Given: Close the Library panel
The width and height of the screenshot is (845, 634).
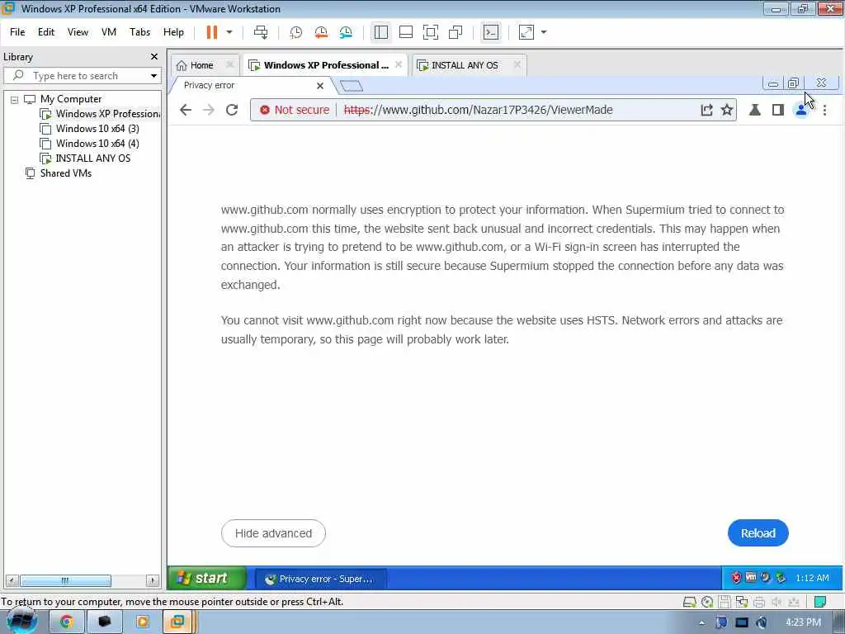Looking at the screenshot, I should point(154,57).
